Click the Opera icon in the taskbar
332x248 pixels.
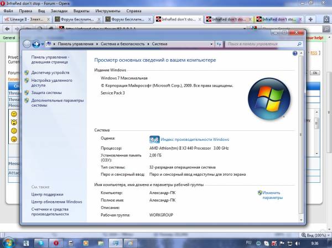56,243
